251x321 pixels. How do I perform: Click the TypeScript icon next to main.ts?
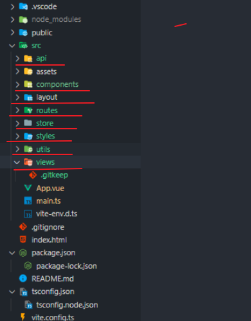click(x=28, y=201)
